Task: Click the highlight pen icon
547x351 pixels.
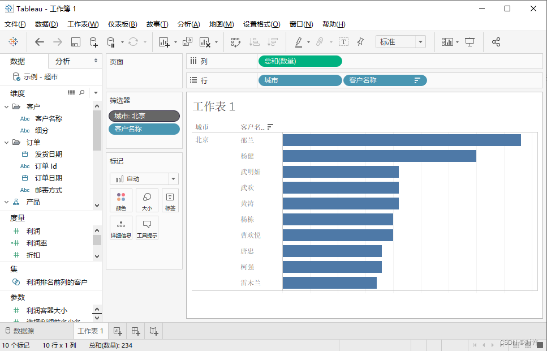Action: click(299, 42)
